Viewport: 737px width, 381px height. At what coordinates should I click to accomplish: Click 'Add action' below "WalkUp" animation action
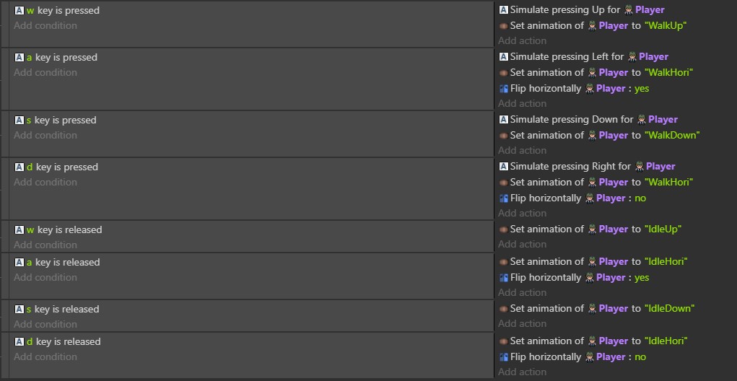coord(522,41)
